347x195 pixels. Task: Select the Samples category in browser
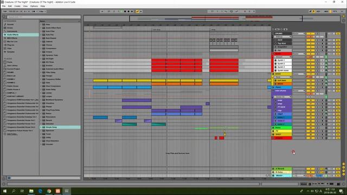pyautogui.click(x=10, y=52)
